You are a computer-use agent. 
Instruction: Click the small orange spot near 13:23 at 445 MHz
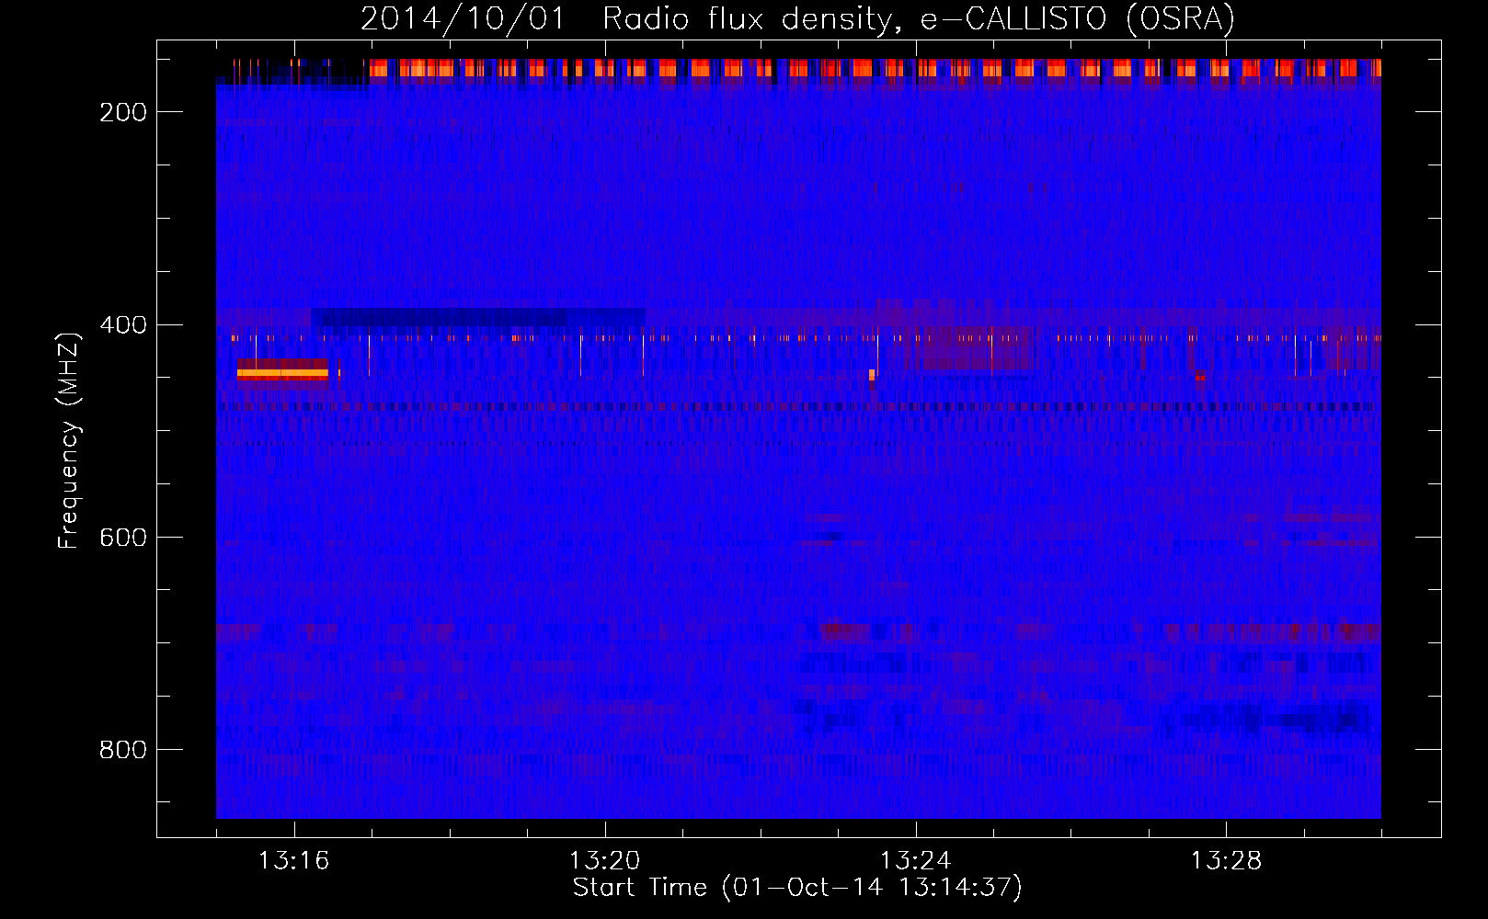872,374
